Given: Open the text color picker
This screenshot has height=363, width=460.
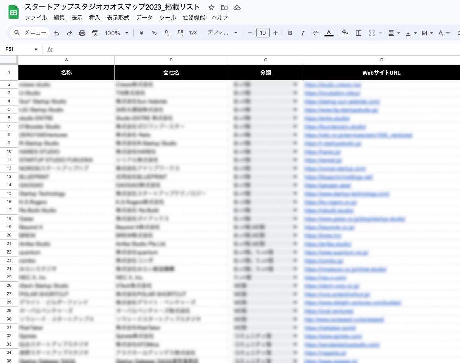Looking at the screenshot, I should 329,33.
